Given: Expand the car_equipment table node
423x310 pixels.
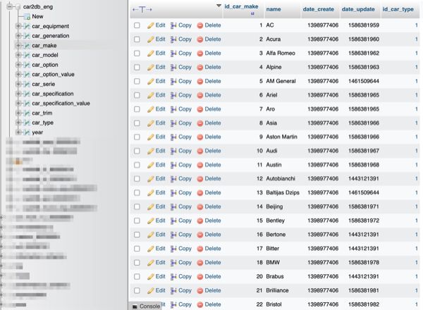Looking at the screenshot, I should pos(18,26).
